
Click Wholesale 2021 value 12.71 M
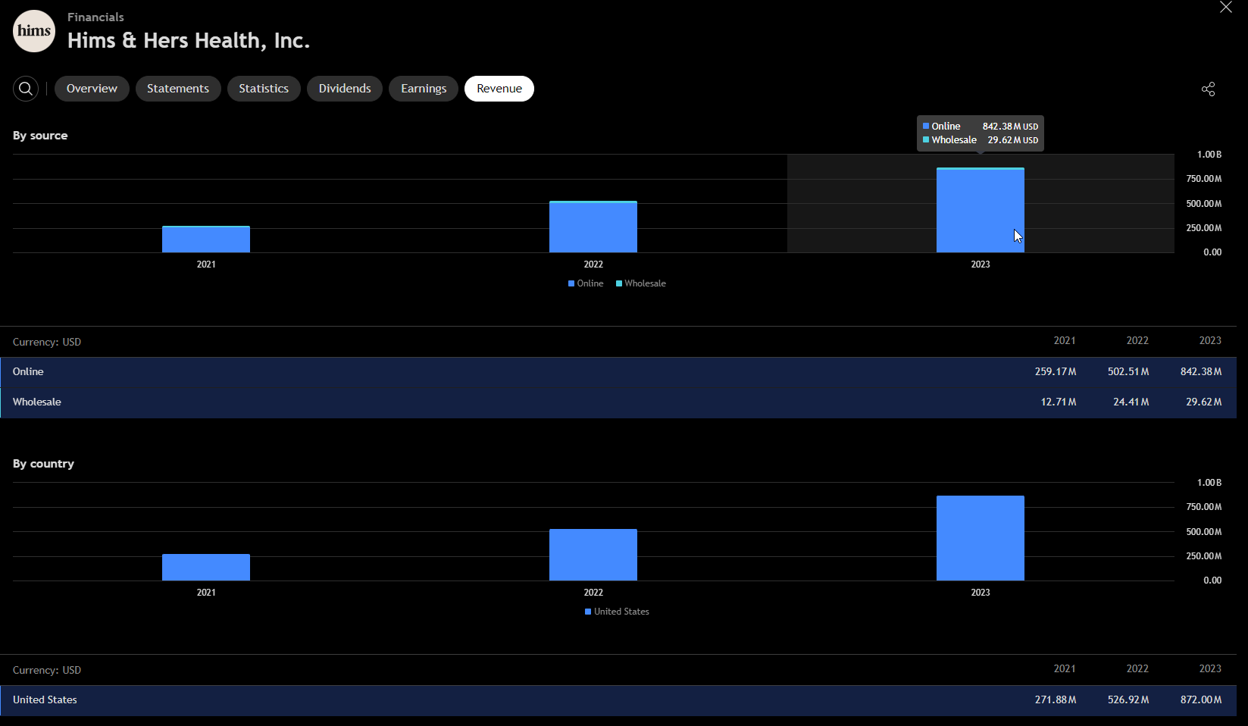click(x=1059, y=402)
